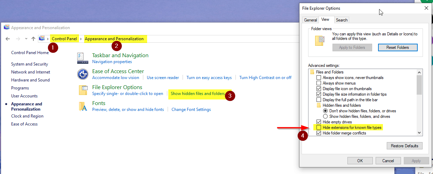Open User Accounts category
The height and width of the screenshot is (174, 433).
(24, 96)
